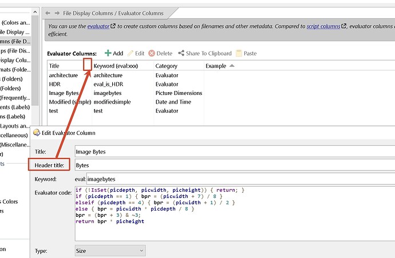
Task: Click the red Delete icon
Action: coord(152,53)
